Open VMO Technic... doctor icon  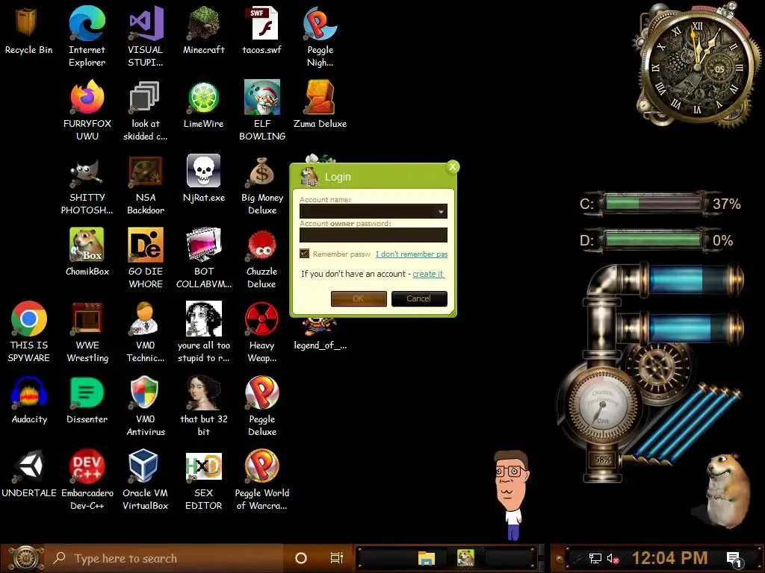(145, 319)
